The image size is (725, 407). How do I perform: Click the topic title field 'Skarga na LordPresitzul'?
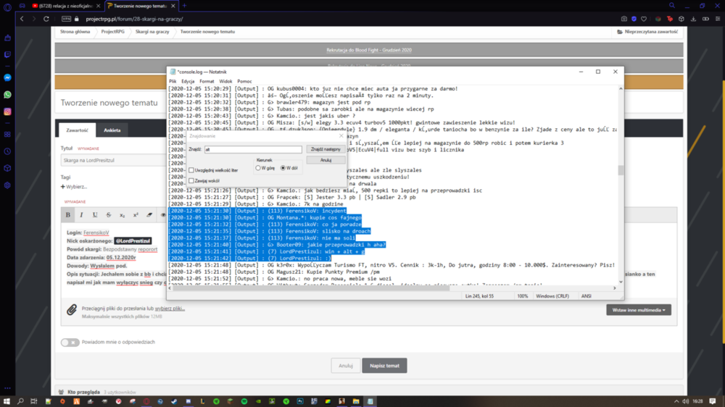[x=113, y=160]
